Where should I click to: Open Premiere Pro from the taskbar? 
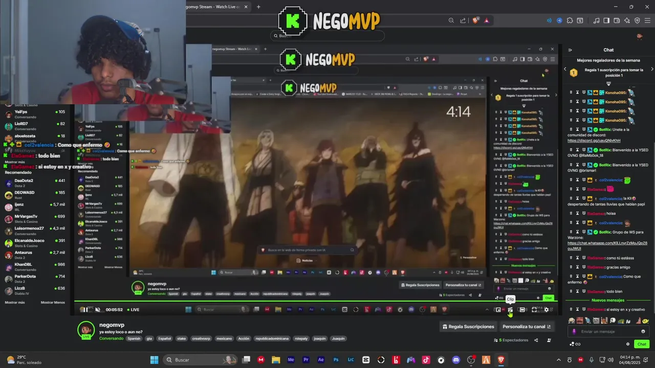coord(306,360)
